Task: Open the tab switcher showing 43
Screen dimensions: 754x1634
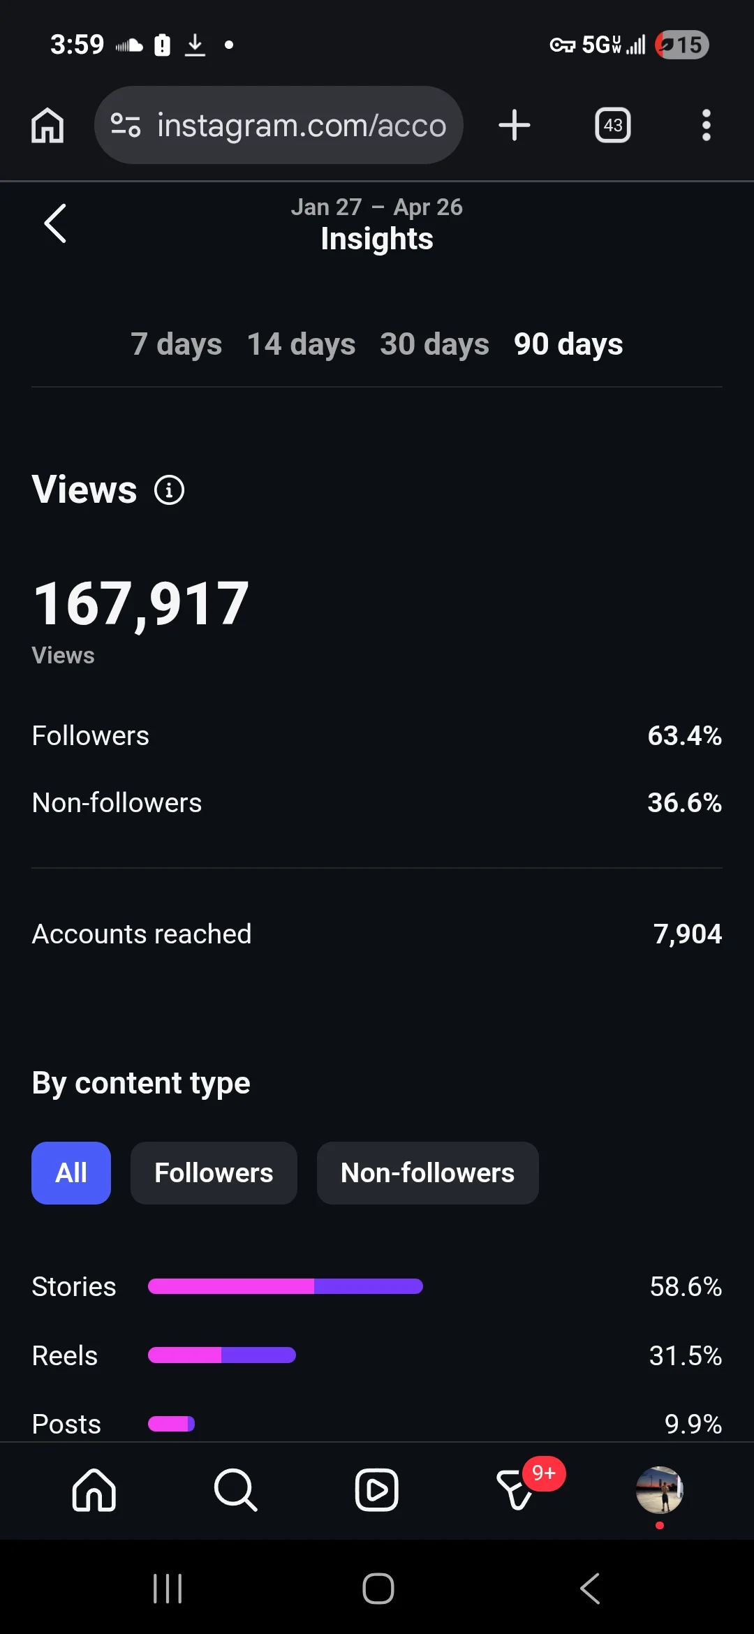Action: tap(612, 126)
